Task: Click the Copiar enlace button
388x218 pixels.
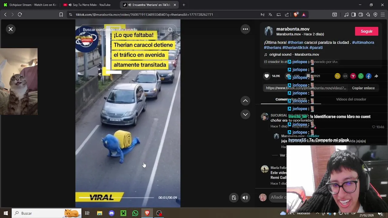Action: tap(363, 88)
